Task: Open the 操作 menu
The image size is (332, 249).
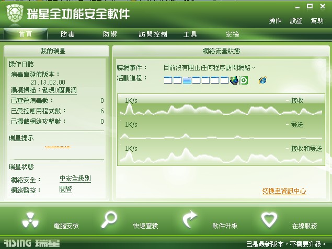Action: tap(275, 21)
